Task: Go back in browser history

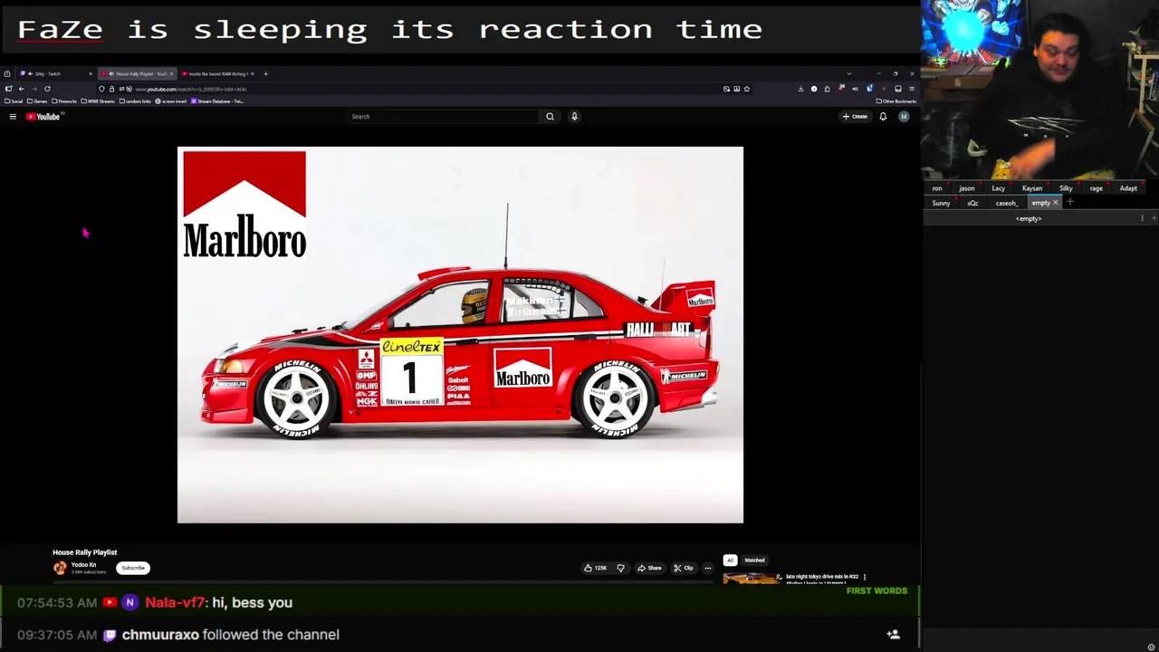Action: click(x=22, y=89)
